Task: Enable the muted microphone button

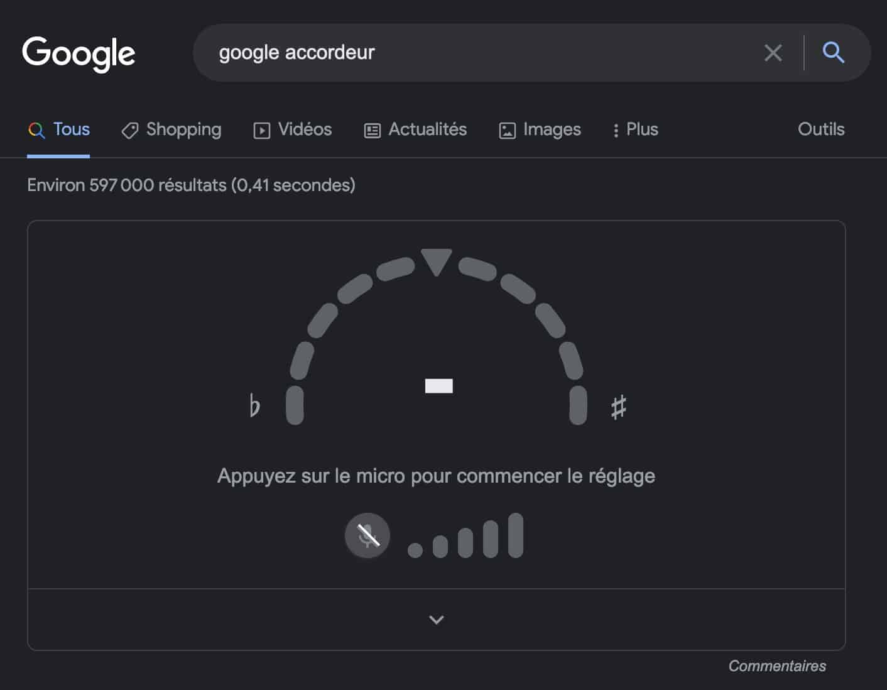Action: 367,535
